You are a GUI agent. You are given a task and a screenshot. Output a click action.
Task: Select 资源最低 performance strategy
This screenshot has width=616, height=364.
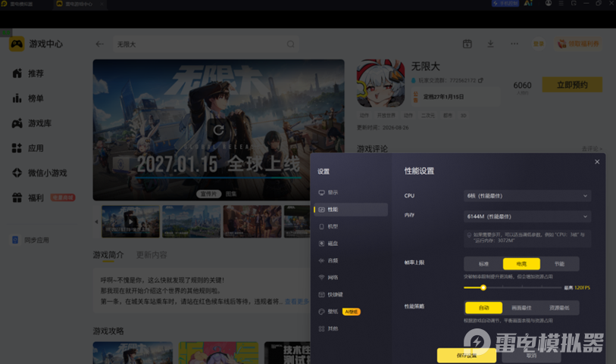pyautogui.click(x=559, y=308)
